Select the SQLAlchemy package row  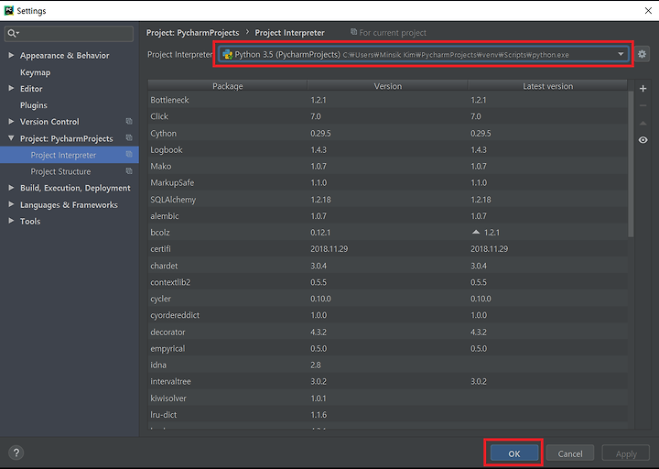point(387,199)
